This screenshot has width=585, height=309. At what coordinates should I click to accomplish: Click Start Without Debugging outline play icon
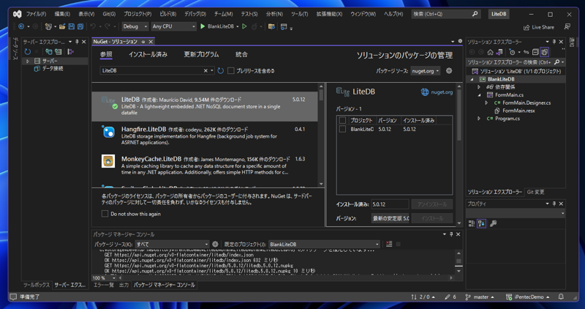coord(244,26)
